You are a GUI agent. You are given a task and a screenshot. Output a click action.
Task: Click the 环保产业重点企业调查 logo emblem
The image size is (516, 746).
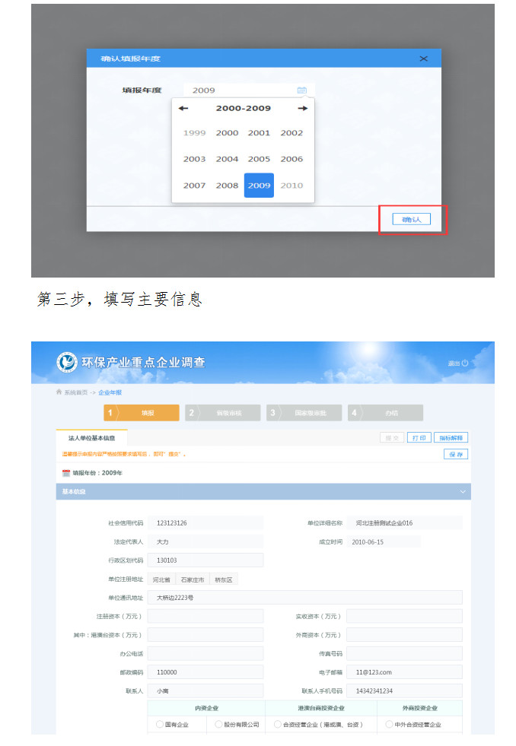[67, 363]
